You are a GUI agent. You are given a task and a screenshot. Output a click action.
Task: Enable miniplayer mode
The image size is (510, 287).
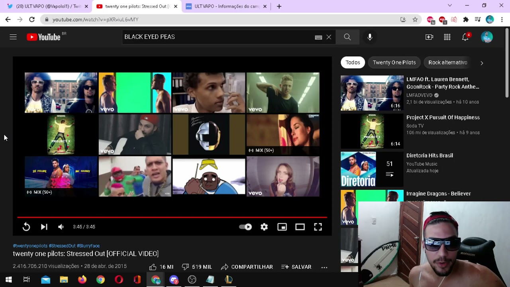click(282, 227)
